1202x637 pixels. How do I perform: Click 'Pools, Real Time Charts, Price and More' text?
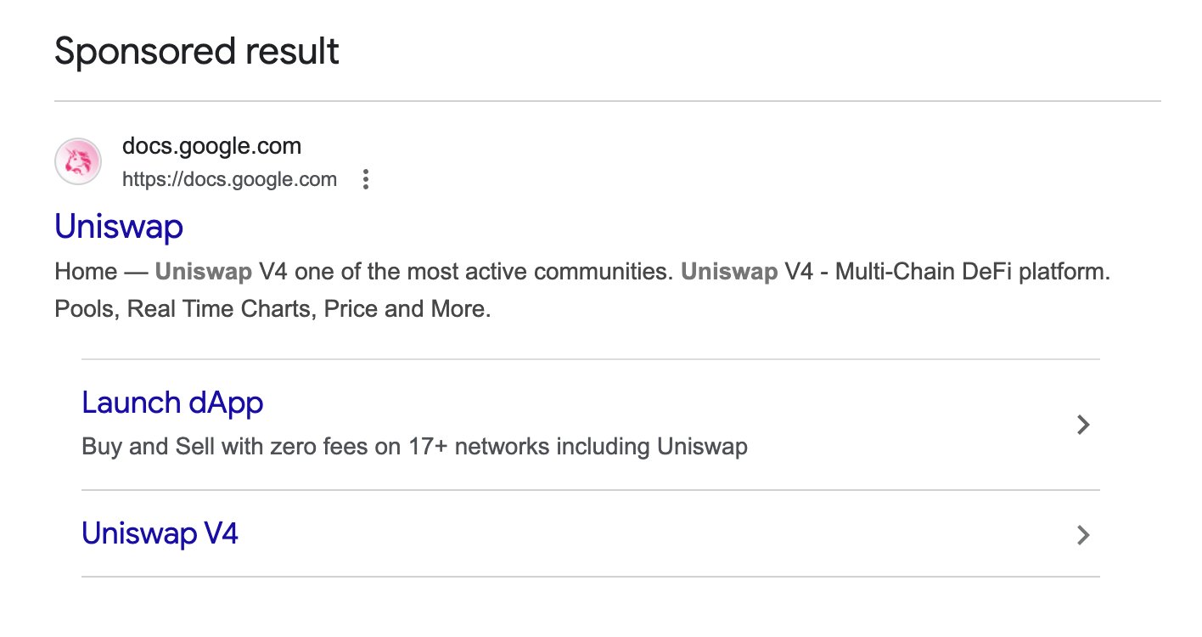(x=272, y=308)
